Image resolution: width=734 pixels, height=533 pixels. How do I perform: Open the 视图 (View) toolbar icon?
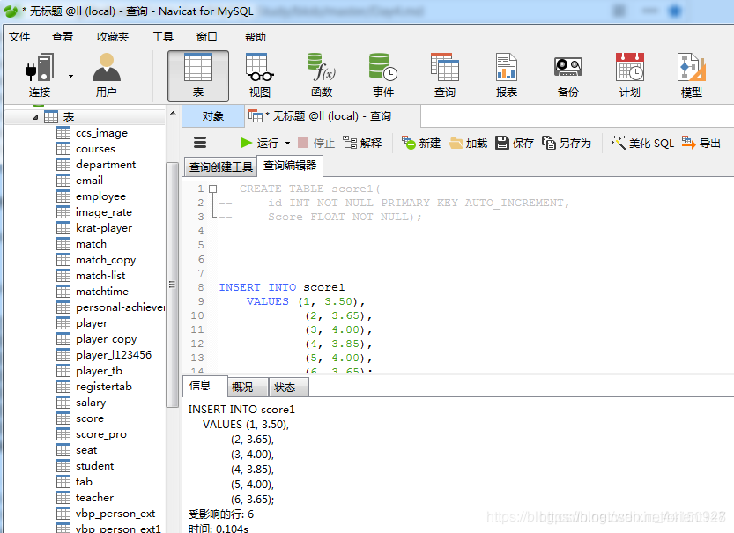(260, 75)
